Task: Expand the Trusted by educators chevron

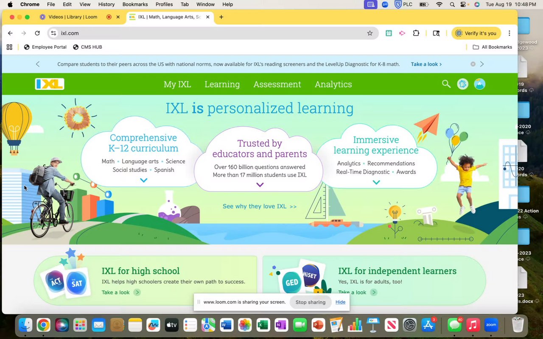Action: tap(260, 185)
